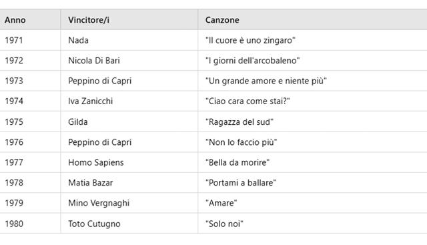Screen dimensions: 427x245
Task: Select the Mino Vergnaghi cell
Action: (x=99, y=203)
